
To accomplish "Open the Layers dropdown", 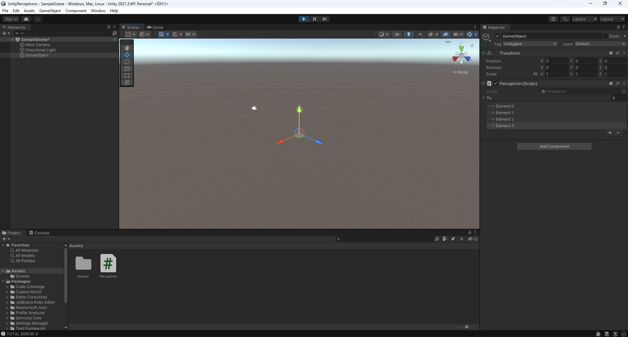I will pos(584,19).
